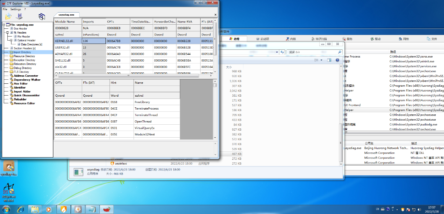Select Section Headers [x] tree item

pyautogui.click(x=24, y=48)
